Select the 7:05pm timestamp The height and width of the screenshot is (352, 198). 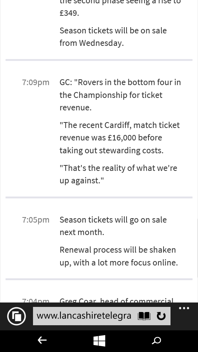(x=36, y=220)
